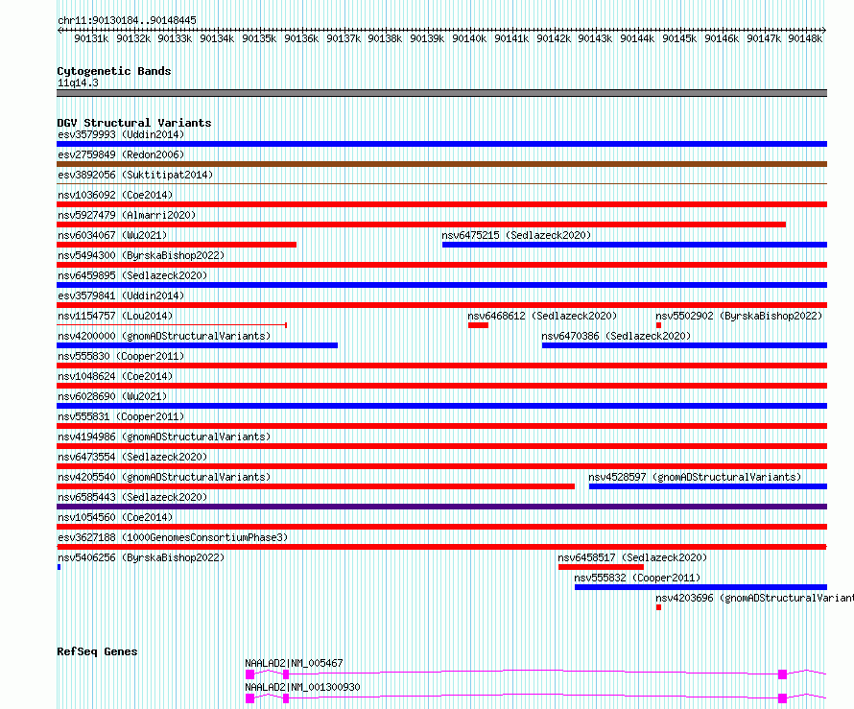Click the esv3627188 1000Genomes red bar

pos(441,547)
